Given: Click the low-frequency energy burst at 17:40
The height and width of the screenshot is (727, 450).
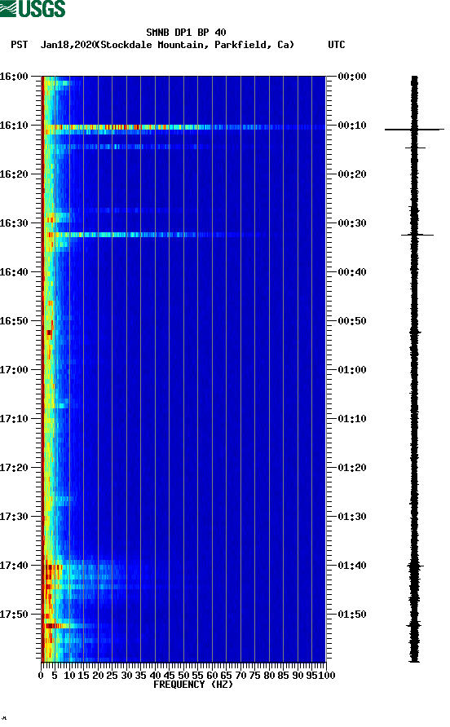Looking at the screenshot, I should [x=53, y=567].
